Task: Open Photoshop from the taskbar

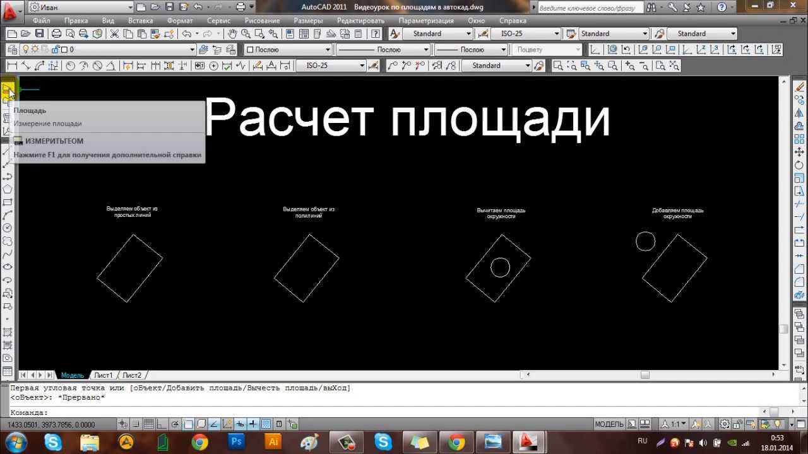Action: point(237,441)
